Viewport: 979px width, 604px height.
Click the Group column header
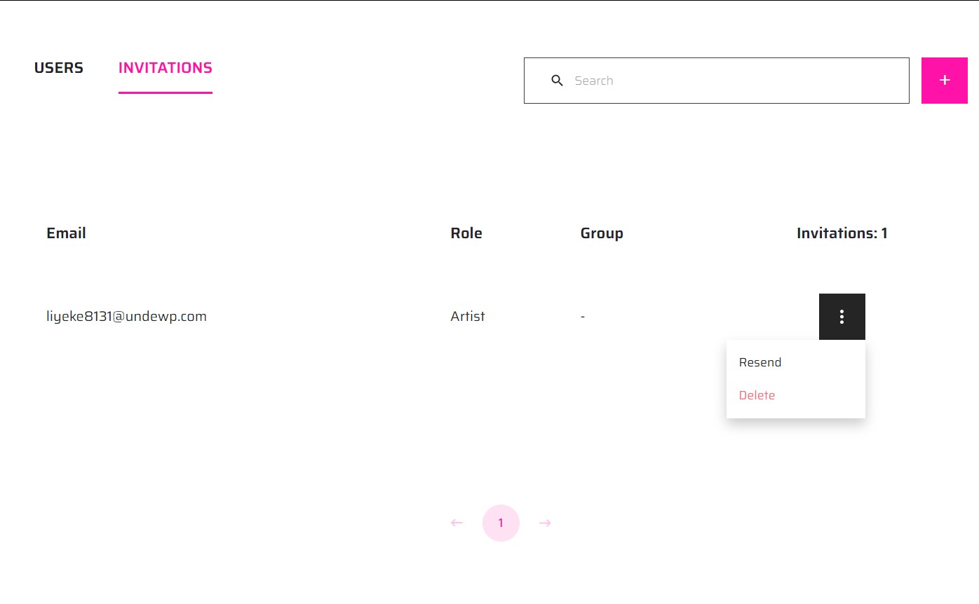[x=602, y=233]
